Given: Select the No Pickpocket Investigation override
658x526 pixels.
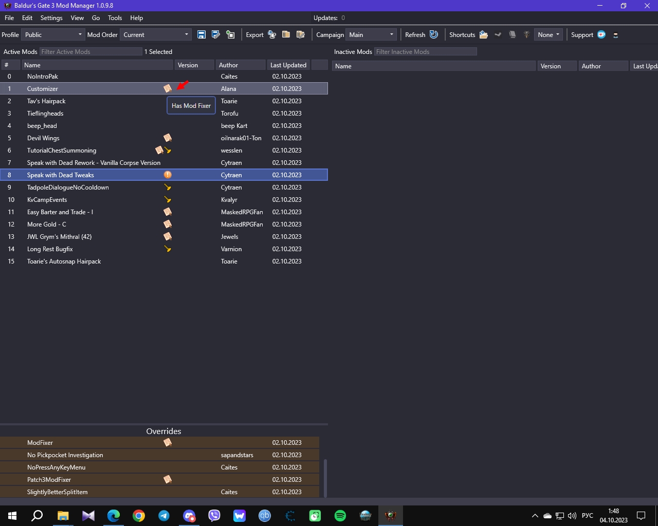Looking at the screenshot, I should point(159,455).
